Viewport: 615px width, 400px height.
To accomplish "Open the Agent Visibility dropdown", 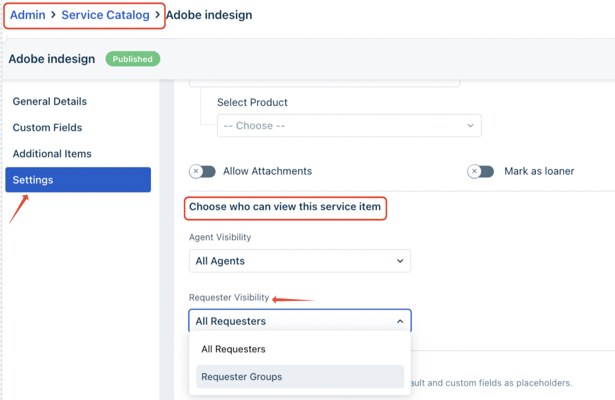I will [x=300, y=261].
